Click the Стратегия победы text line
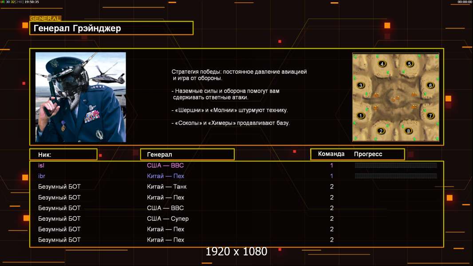The width and height of the screenshot is (473, 266). pos(239,72)
